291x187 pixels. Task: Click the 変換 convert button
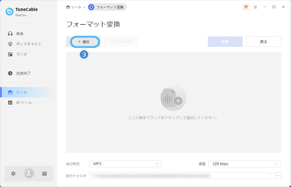point(225,42)
